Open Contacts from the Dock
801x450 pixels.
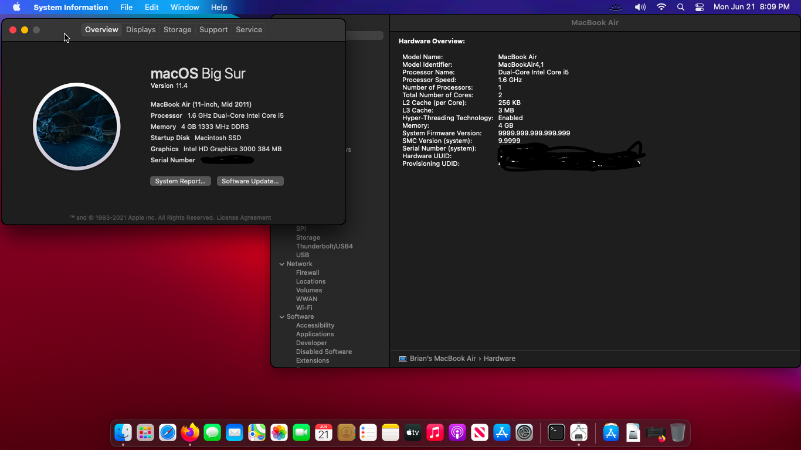tap(346, 433)
